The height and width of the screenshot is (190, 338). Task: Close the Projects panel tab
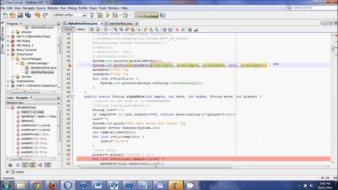coord(21,24)
